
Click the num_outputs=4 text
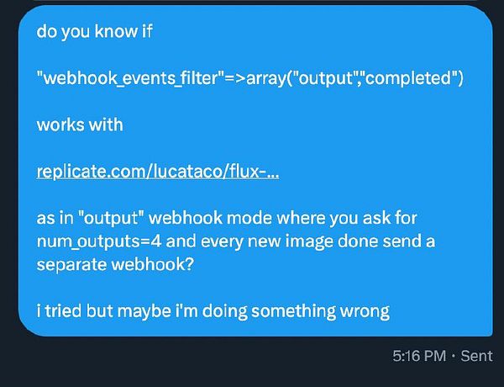tap(99, 241)
